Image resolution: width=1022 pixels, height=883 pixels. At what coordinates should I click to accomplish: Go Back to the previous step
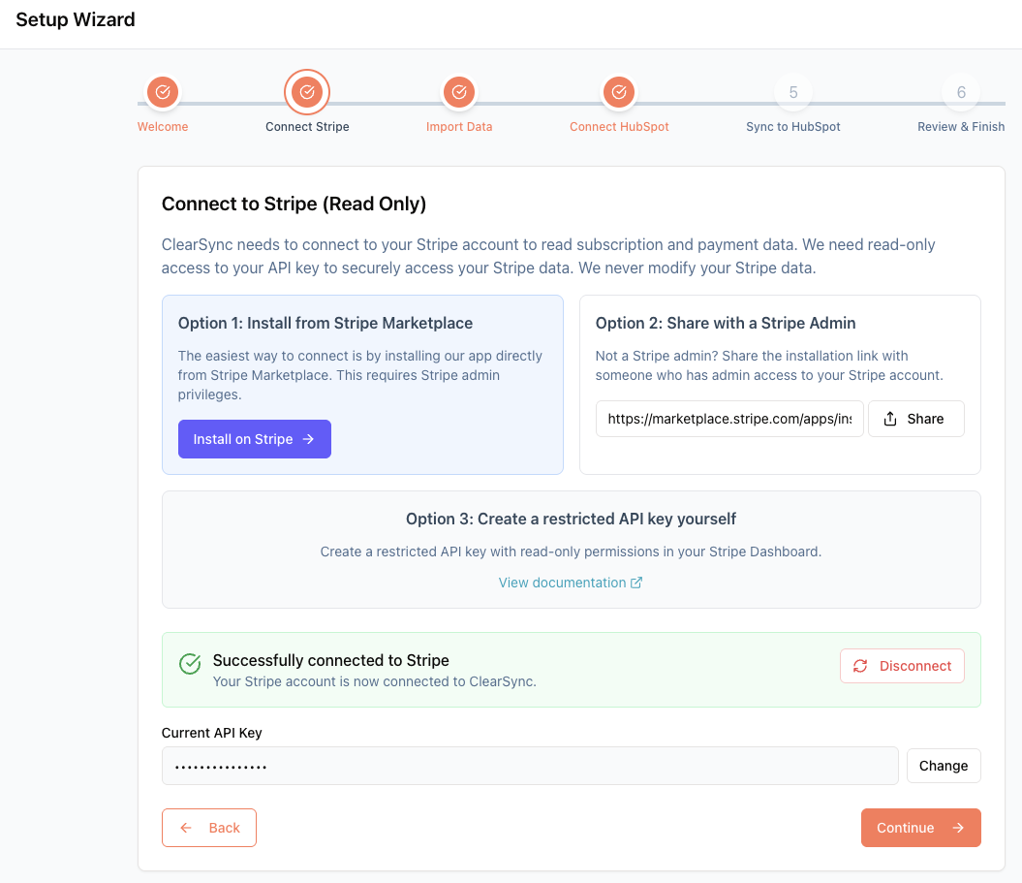pos(209,828)
